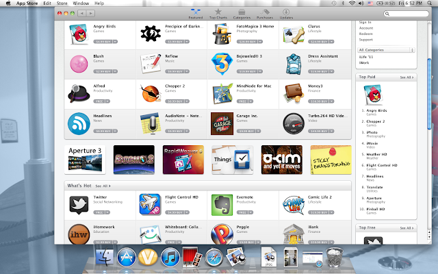This screenshot has height=274, width=438.
Task: Open the Bejeweled 3 gem icon
Action: point(222,64)
